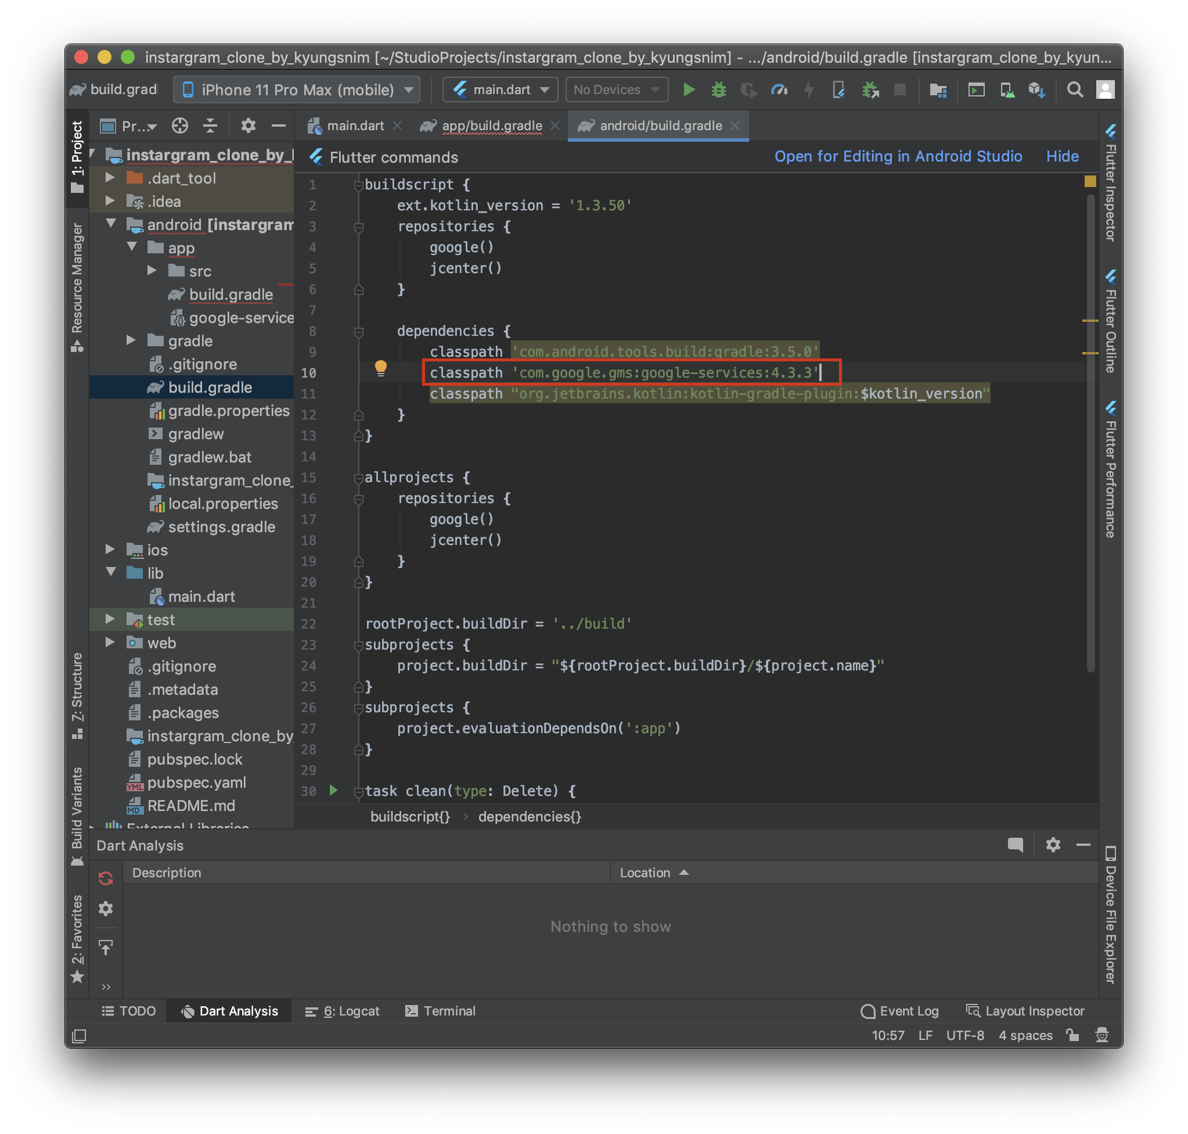Toggle the read-only lock icon in status bar

[1072, 1035]
